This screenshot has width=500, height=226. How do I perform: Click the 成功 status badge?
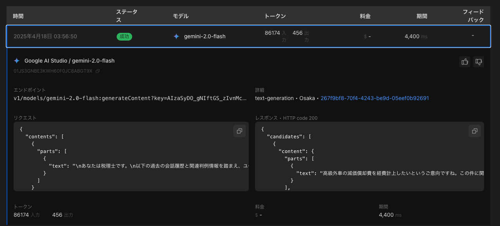124,36
